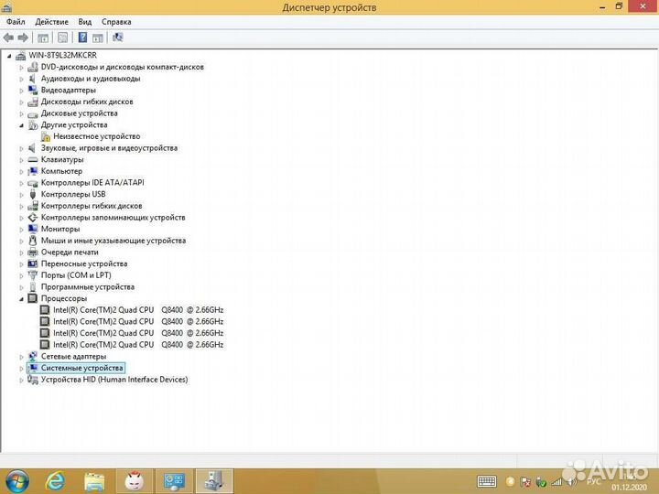Click the РУС language indicator in tray

click(x=593, y=480)
